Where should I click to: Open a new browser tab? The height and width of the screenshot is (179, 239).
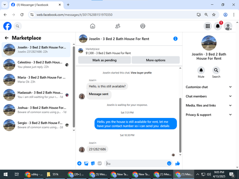(x=68, y=5)
